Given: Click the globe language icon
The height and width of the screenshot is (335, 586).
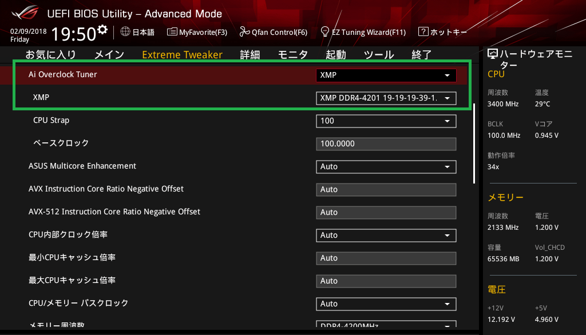Looking at the screenshot, I should [x=125, y=32].
